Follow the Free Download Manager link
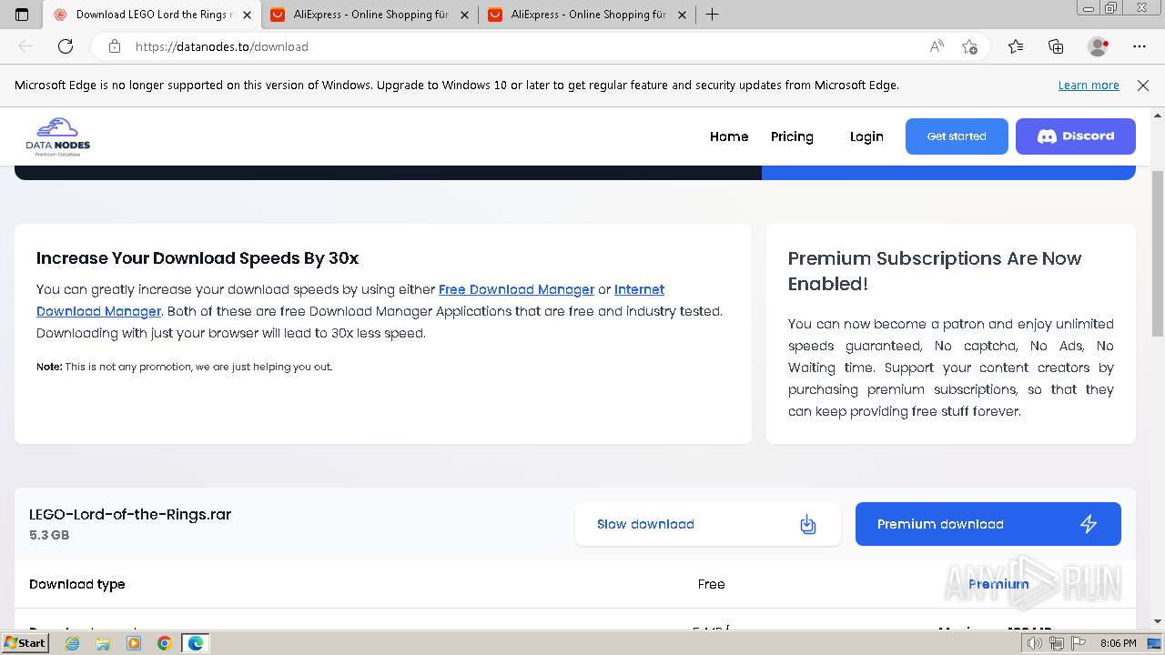The height and width of the screenshot is (655, 1165). tap(516, 289)
